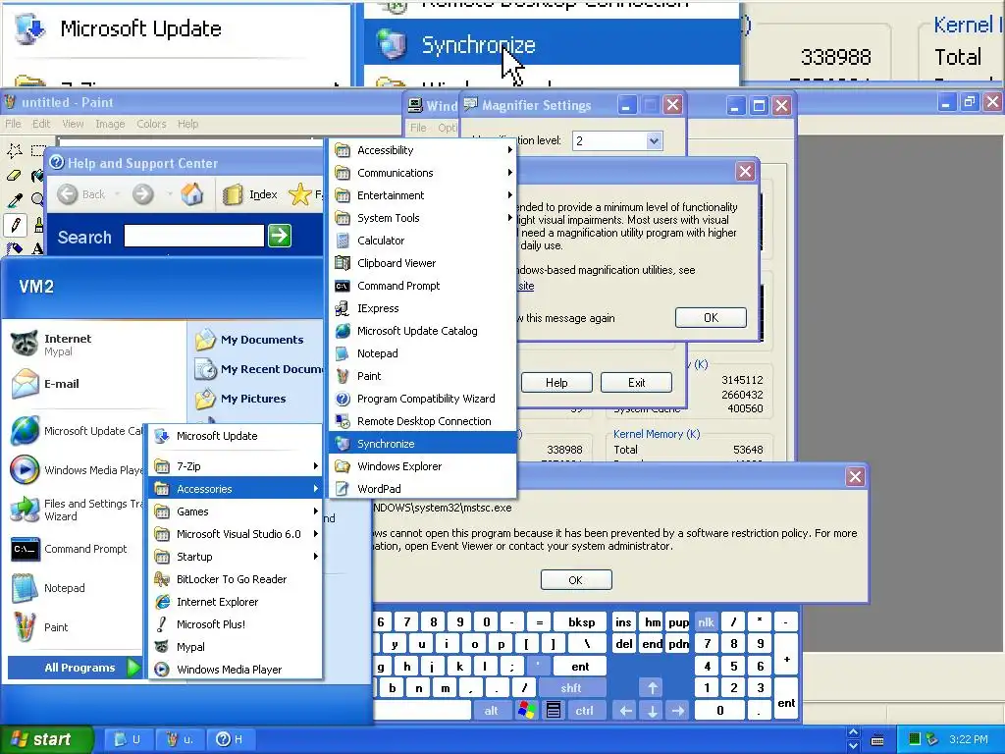Open My Pictures from Start menu
1005x754 pixels.
258,399
